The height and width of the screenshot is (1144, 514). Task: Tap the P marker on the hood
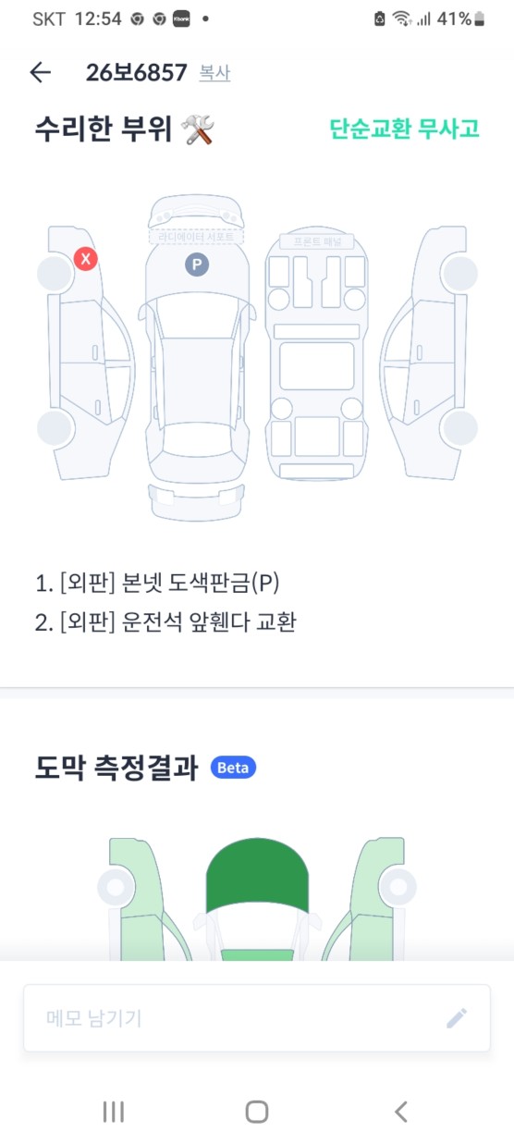(196, 265)
